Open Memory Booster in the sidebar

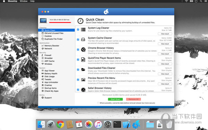tap(50, 46)
